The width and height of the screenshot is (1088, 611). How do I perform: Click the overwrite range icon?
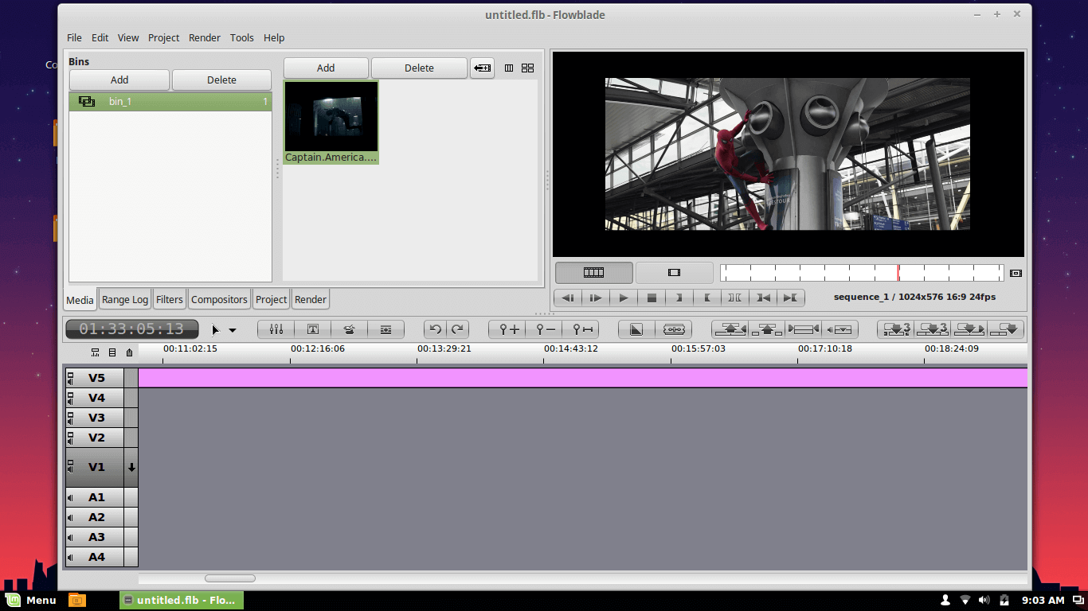click(896, 329)
